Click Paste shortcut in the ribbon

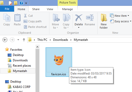tap(35, 27)
